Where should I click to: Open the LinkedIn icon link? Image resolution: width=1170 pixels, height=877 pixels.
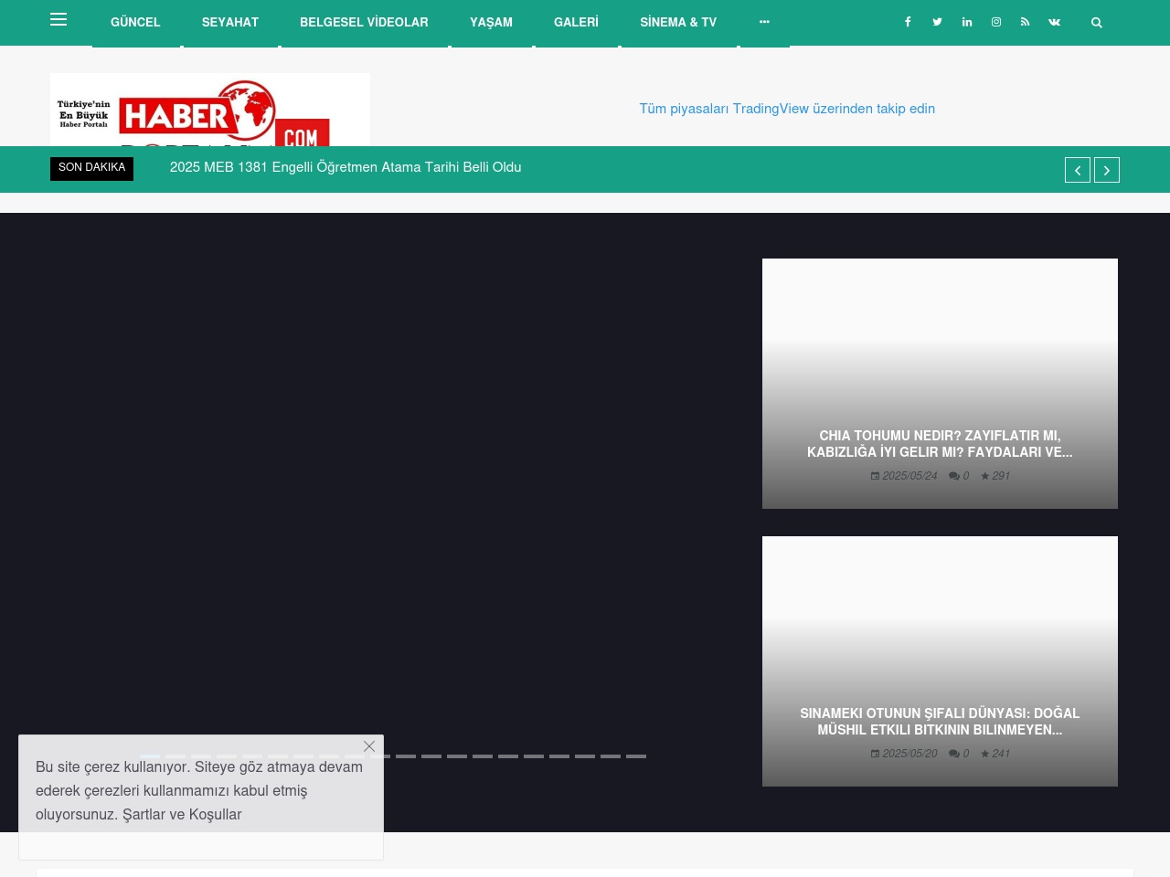[967, 22]
